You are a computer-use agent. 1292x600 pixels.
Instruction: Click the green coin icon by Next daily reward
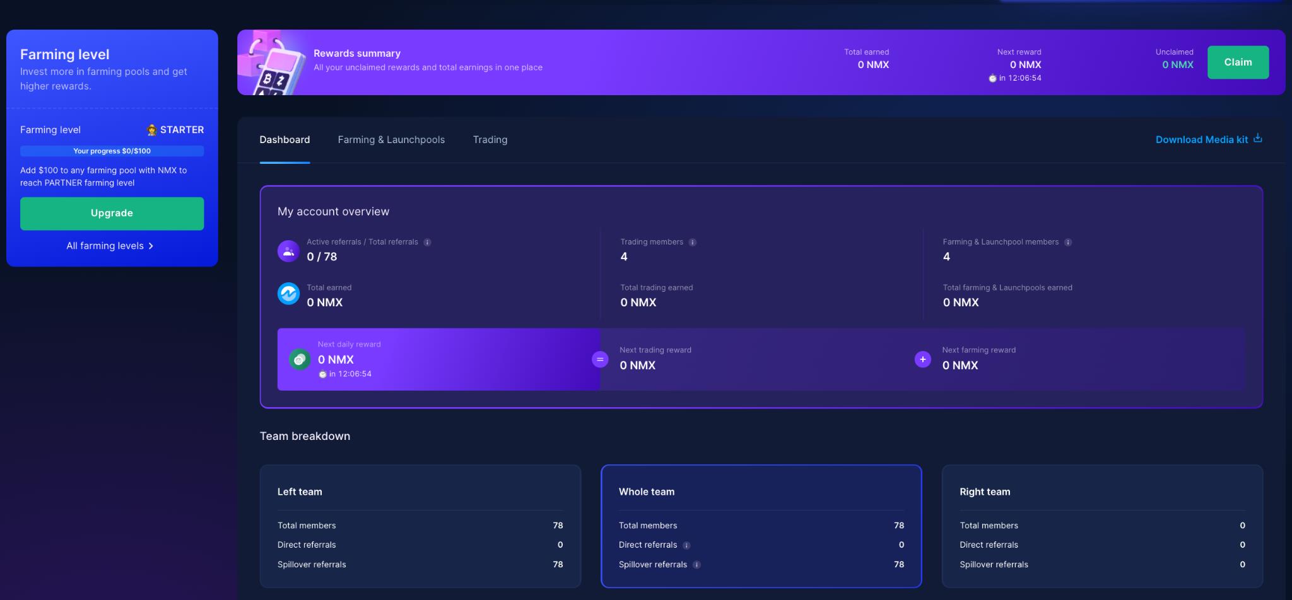pyautogui.click(x=300, y=359)
